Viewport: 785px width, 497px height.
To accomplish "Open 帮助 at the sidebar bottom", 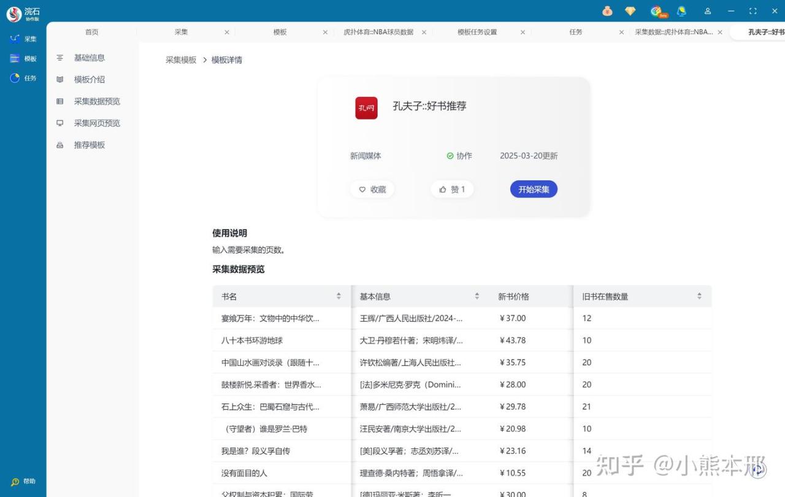I will [x=23, y=482].
